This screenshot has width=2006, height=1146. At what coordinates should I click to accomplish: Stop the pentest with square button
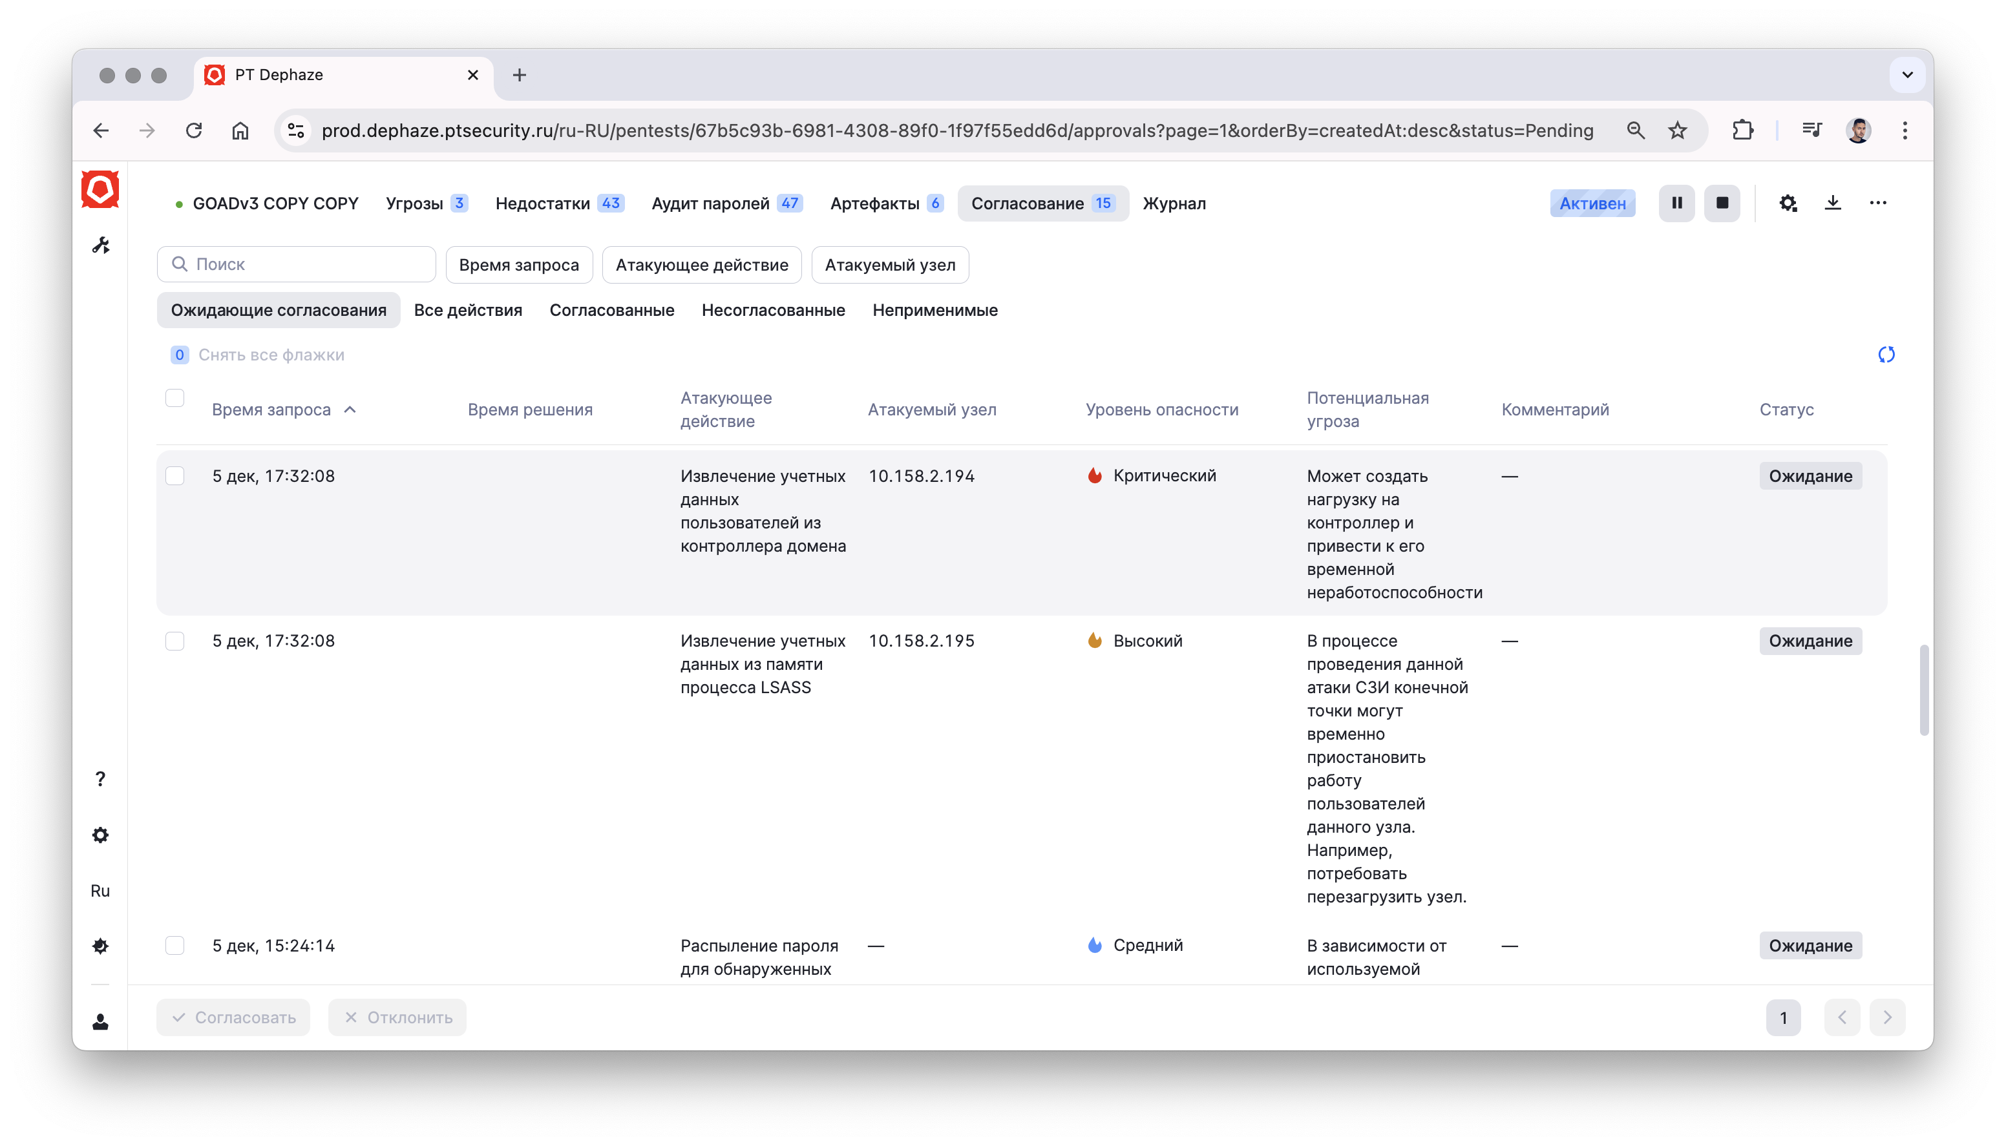point(1722,203)
